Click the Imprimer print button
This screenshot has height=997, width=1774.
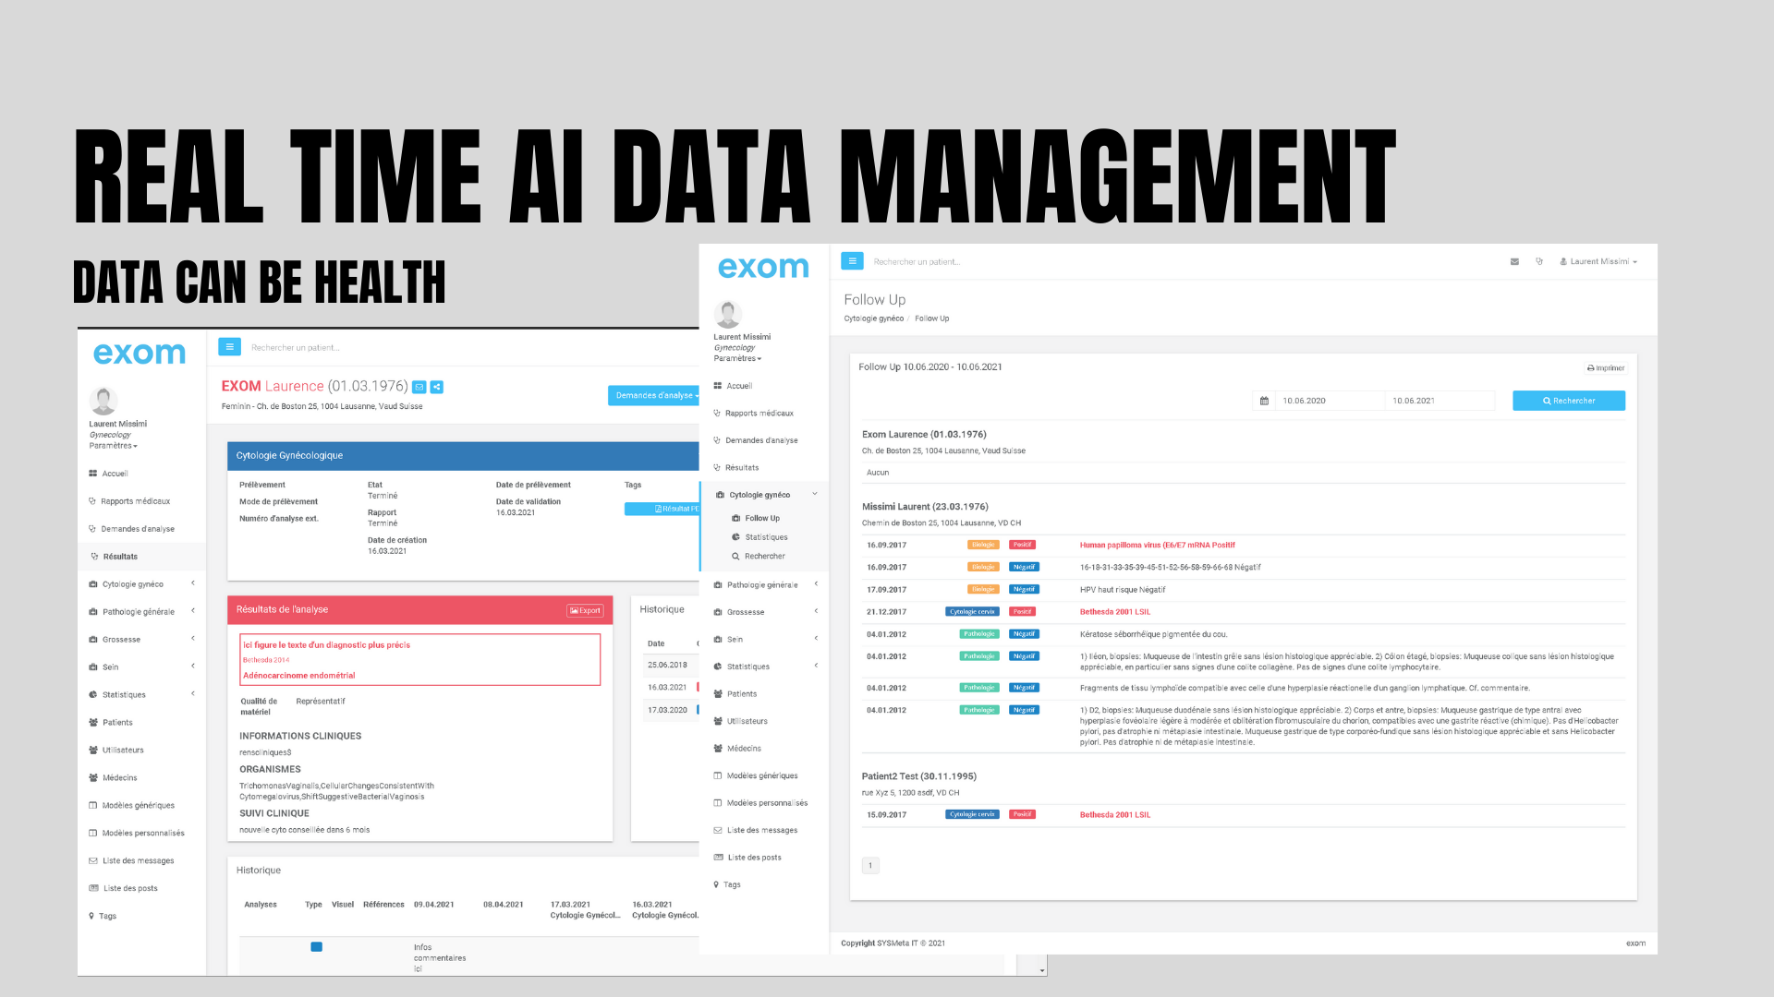pos(1606,367)
